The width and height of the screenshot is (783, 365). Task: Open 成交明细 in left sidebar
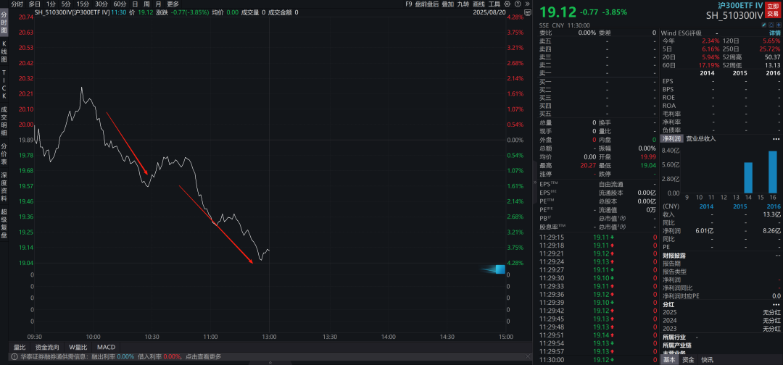click(4, 121)
